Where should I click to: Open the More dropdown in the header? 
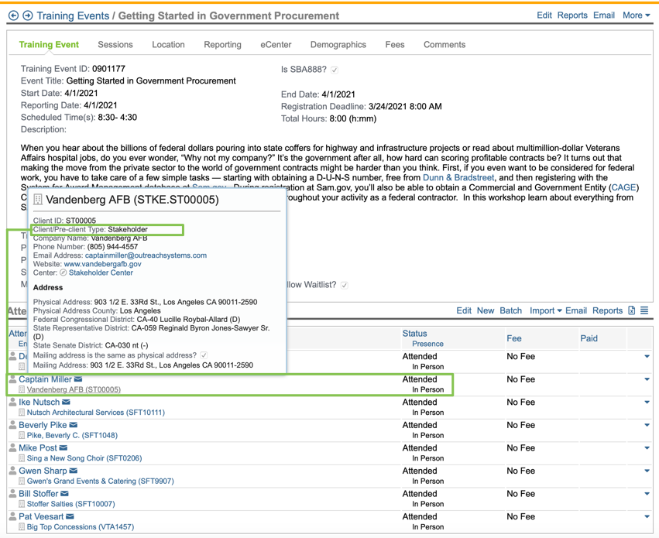637,15
